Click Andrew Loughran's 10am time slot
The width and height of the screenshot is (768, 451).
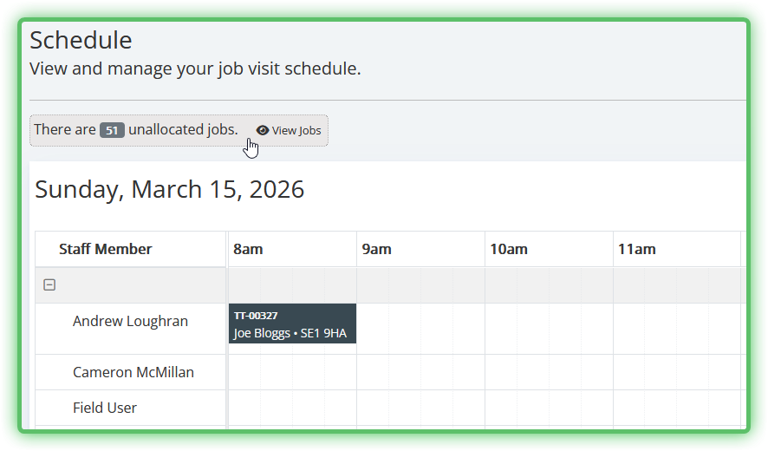click(549, 328)
